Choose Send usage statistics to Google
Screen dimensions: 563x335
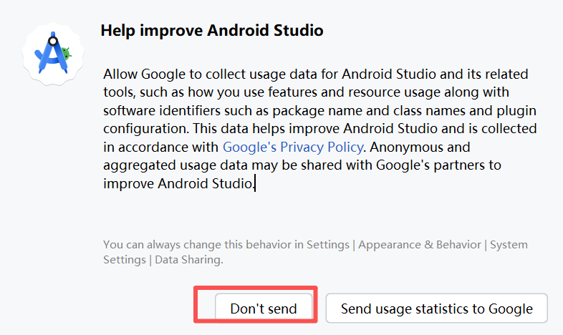point(437,308)
